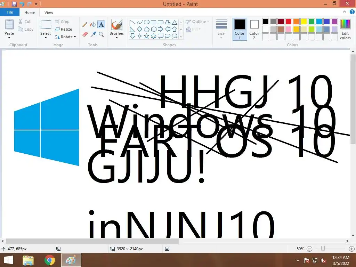Image resolution: width=356 pixels, height=267 pixels.
Task: Choose the Pentagon shape
Action: pyautogui.click(x=147, y=29)
